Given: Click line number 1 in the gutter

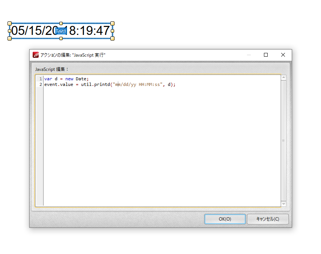Looking at the screenshot, I should (41, 79).
